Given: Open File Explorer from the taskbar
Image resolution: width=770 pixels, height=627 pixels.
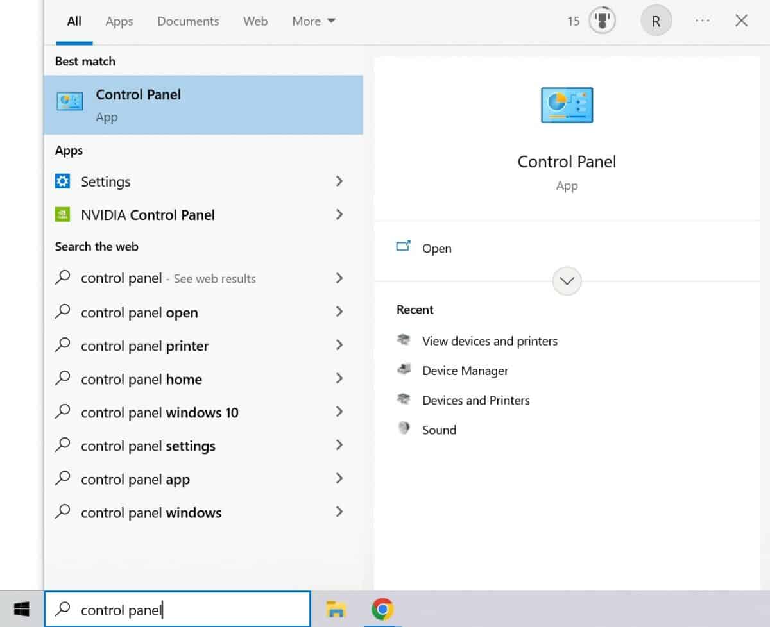Looking at the screenshot, I should (x=336, y=608).
